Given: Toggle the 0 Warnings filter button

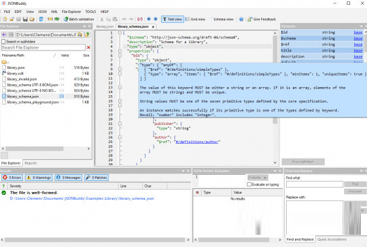Looking at the screenshot, I should pos(39,177).
